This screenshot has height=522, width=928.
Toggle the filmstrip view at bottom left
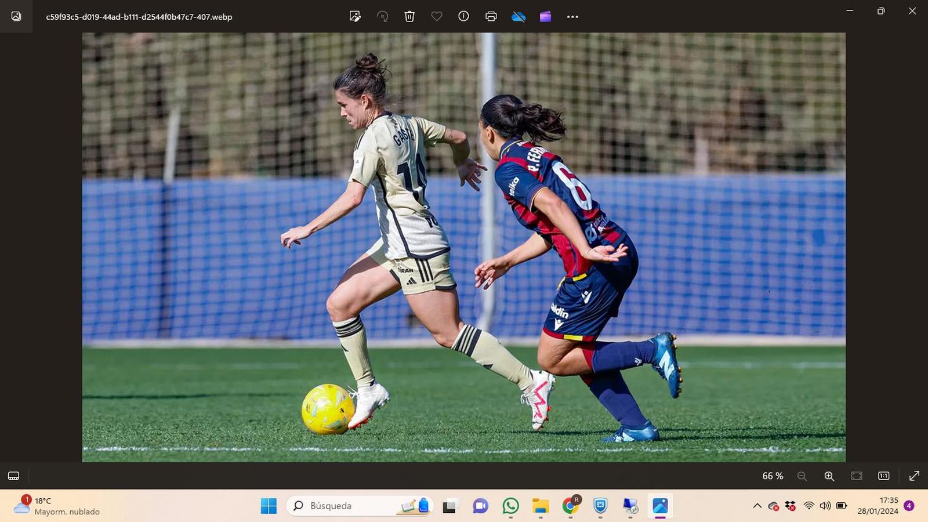click(14, 476)
